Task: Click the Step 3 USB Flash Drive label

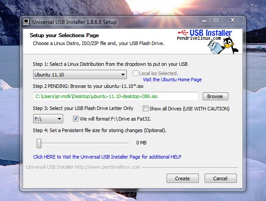Action: pyautogui.click(x=83, y=108)
